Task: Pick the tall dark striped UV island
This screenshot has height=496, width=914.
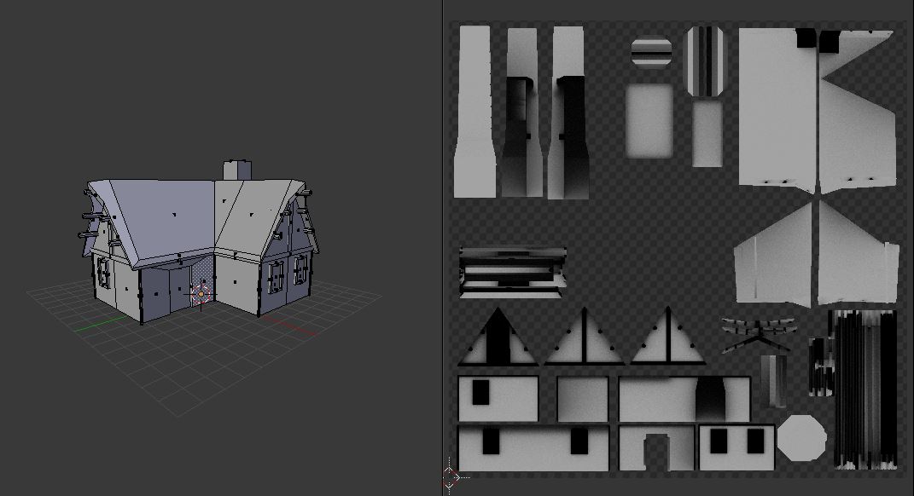Action: 865,389
